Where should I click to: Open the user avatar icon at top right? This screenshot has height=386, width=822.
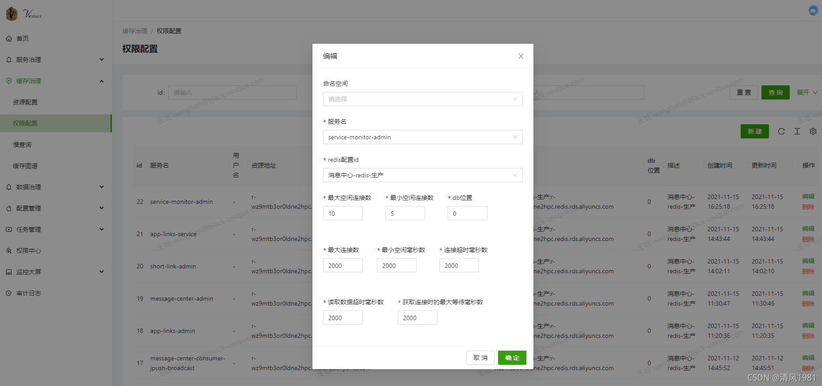coord(813,10)
